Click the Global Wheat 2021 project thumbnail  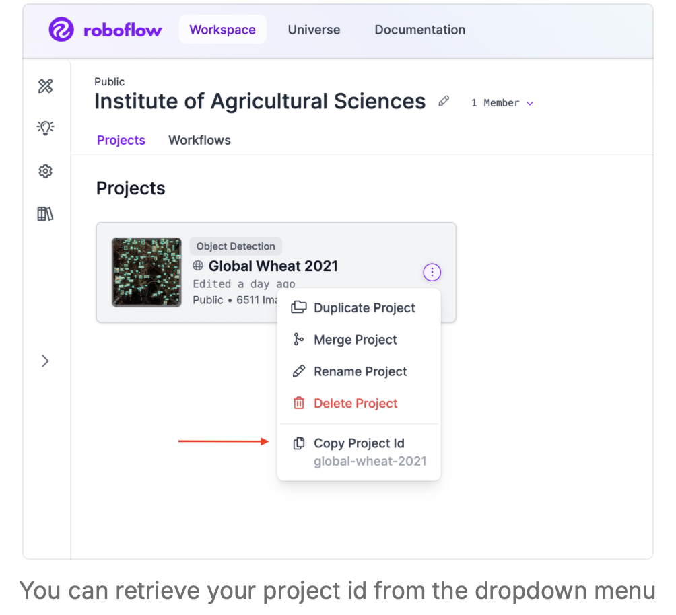146,272
